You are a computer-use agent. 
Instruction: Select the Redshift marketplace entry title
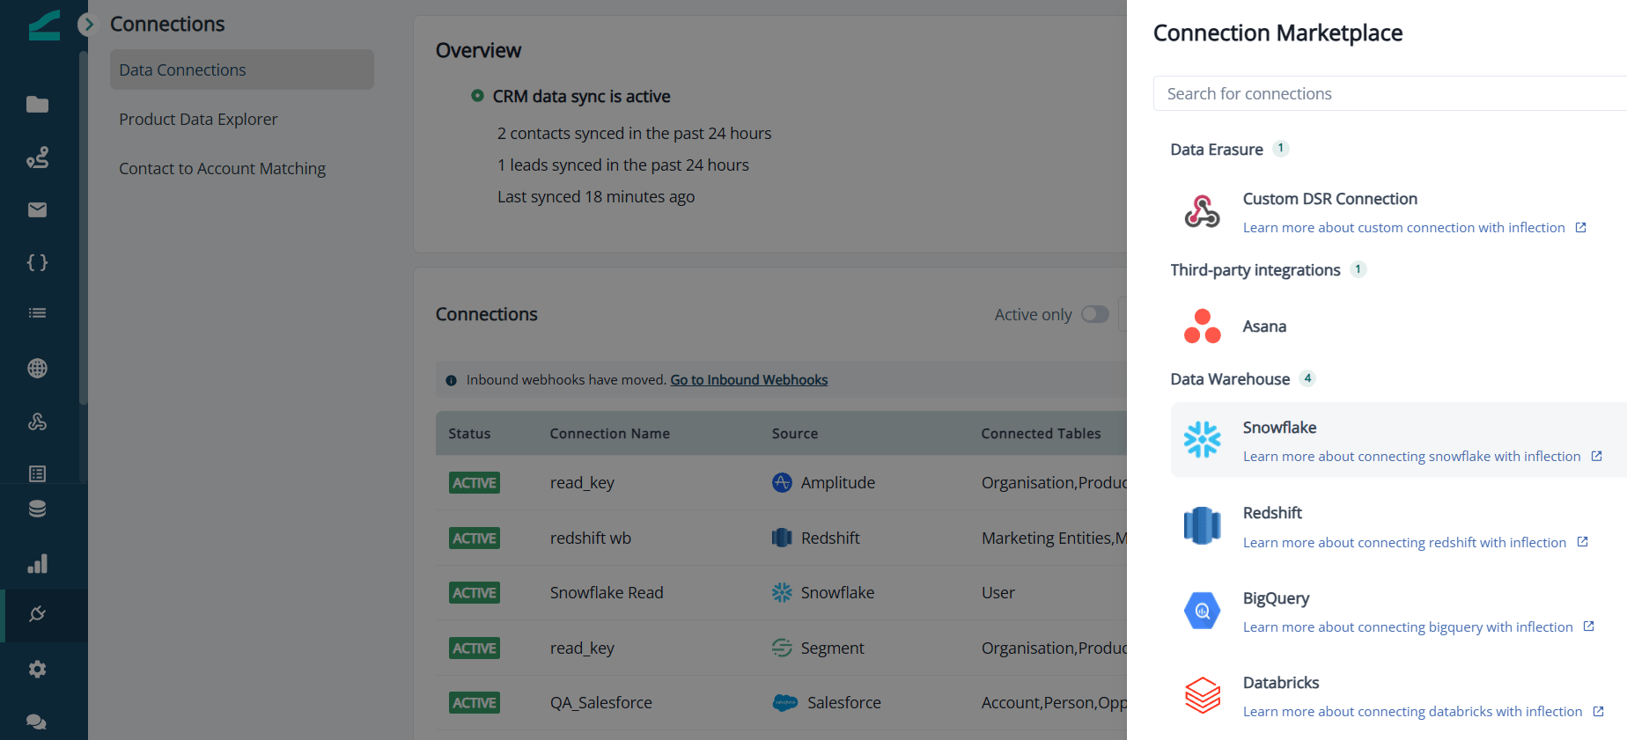coord(1272,513)
